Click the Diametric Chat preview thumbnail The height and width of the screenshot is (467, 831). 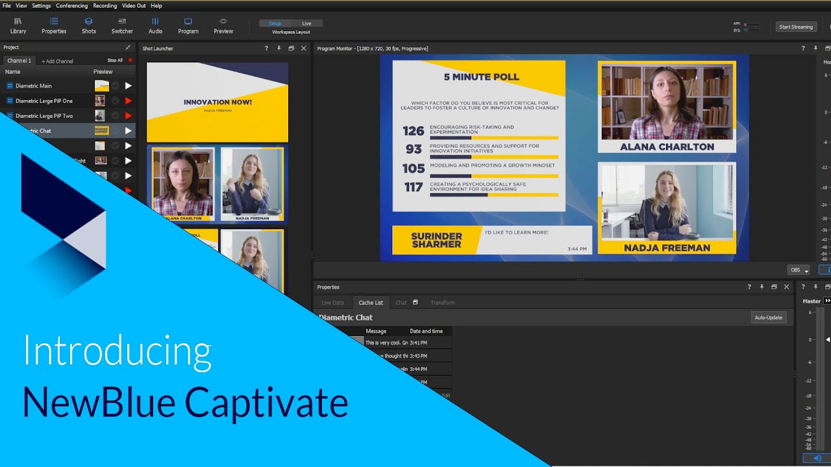point(101,130)
